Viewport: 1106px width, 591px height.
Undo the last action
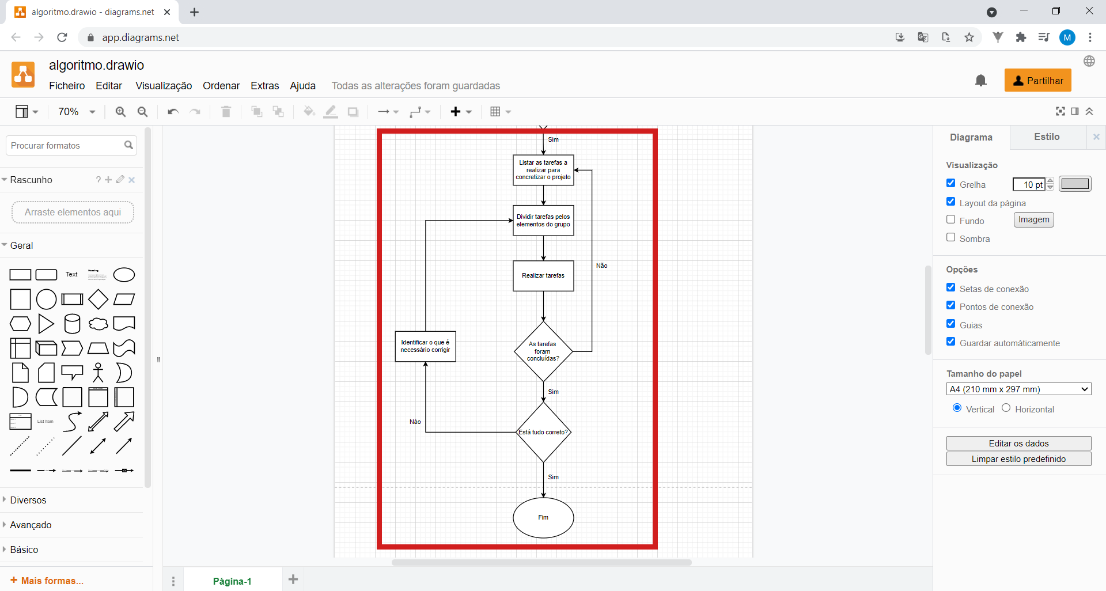[x=173, y=112]
